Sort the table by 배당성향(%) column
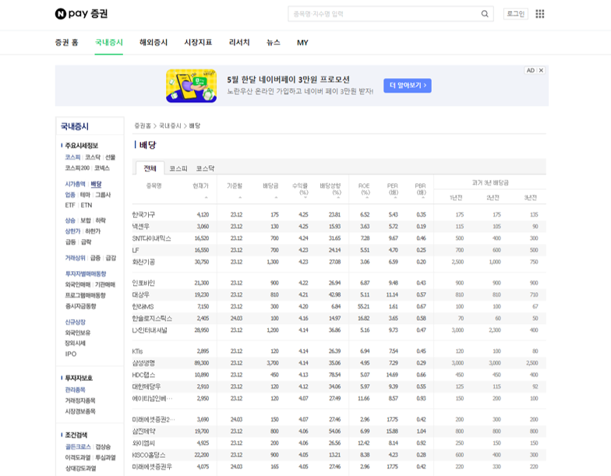 330,189
